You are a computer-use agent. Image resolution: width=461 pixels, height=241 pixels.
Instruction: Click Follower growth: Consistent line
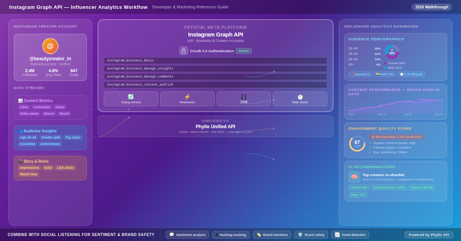[x=390, y=147]
